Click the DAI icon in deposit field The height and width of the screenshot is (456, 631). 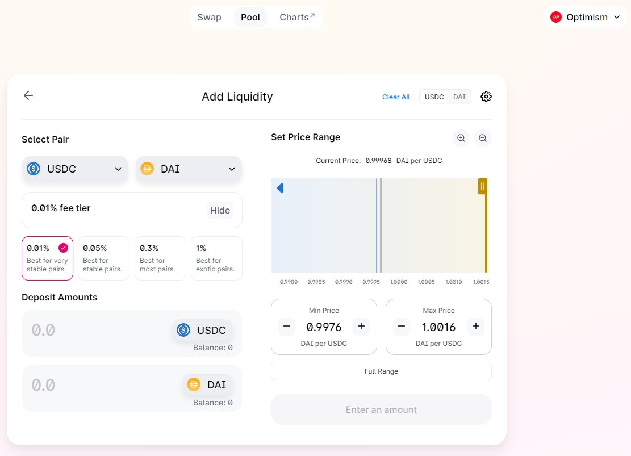[x=194, y=385]
